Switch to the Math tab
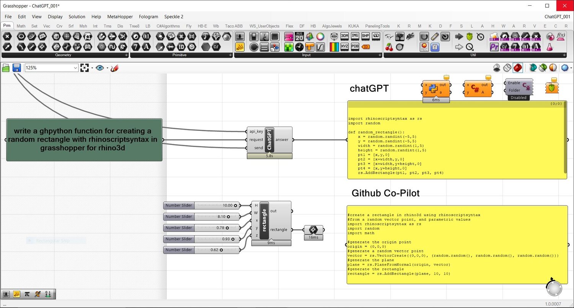This screenshot has height=308, width=574. pos(21,26)
